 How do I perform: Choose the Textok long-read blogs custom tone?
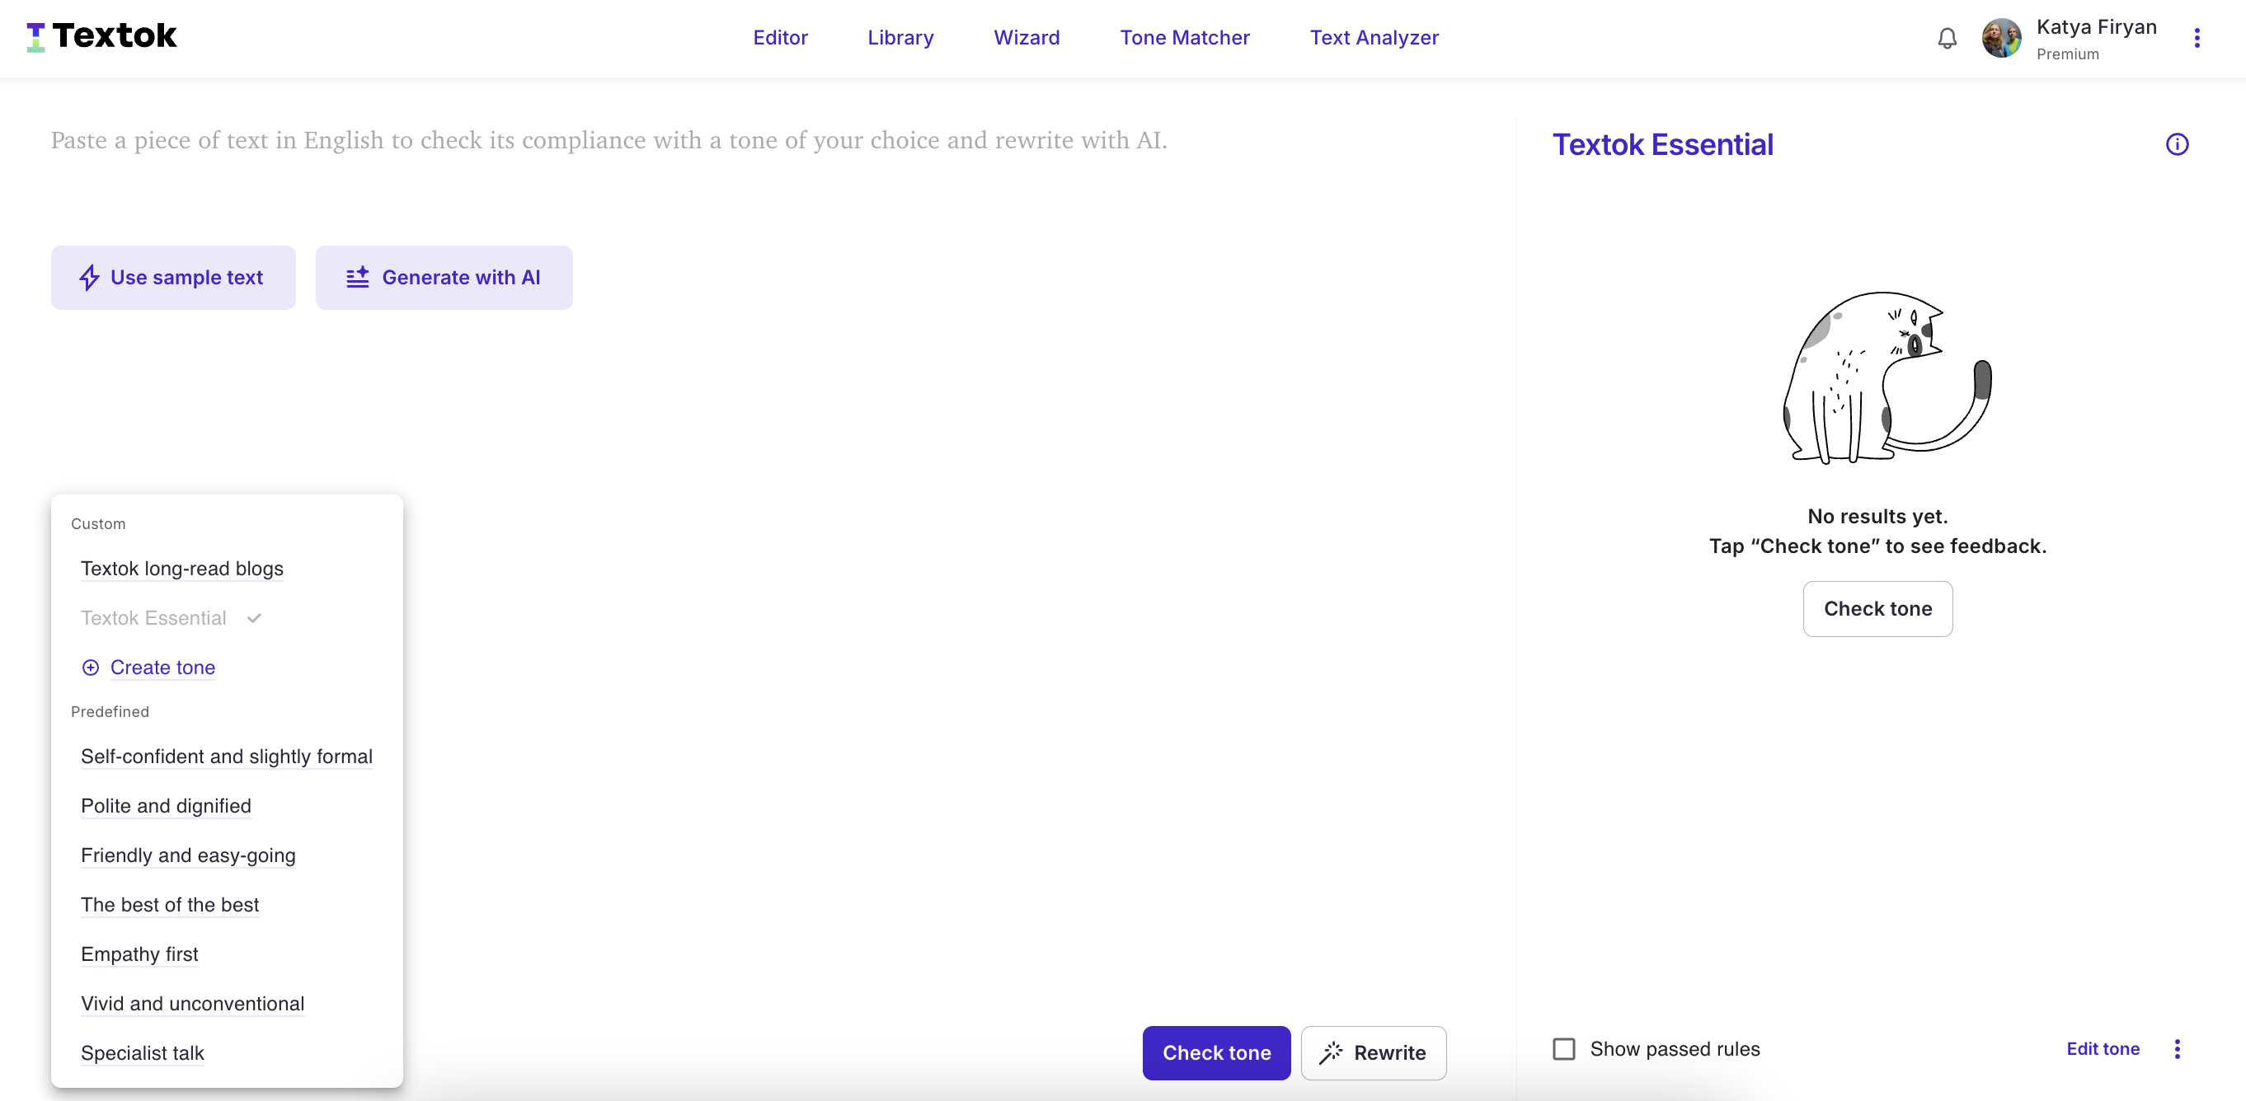[182, 569]
